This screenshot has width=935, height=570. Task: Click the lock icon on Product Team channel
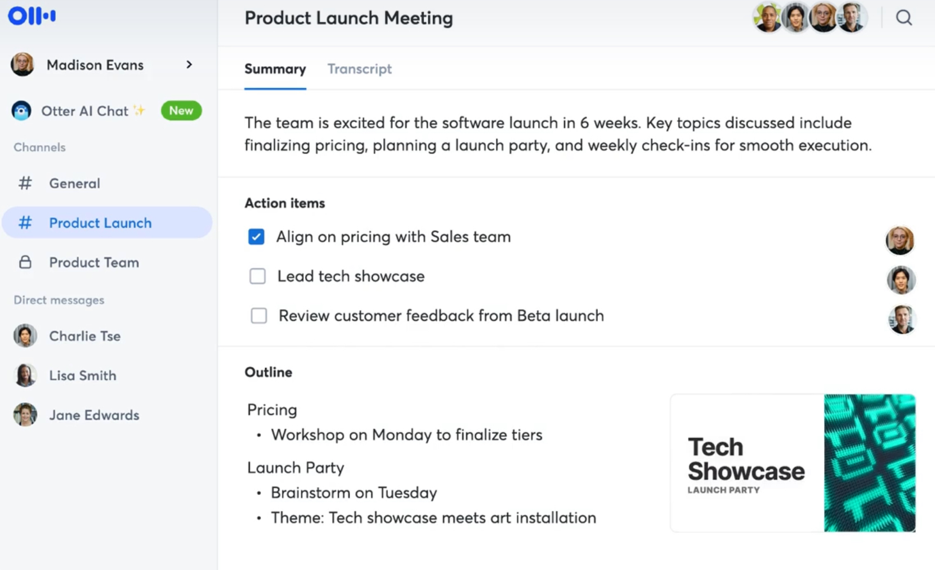click(25, 262)
